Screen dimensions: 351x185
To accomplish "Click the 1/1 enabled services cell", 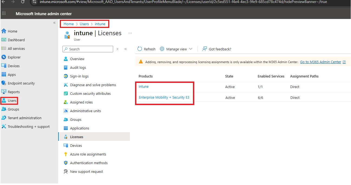I will (x=260, y=87).
